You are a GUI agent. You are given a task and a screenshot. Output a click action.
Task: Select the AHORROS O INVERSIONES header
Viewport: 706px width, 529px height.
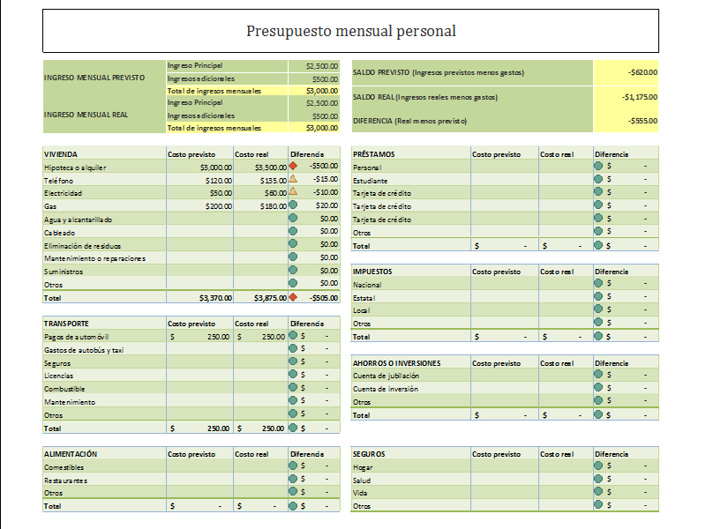coord(396,363)
